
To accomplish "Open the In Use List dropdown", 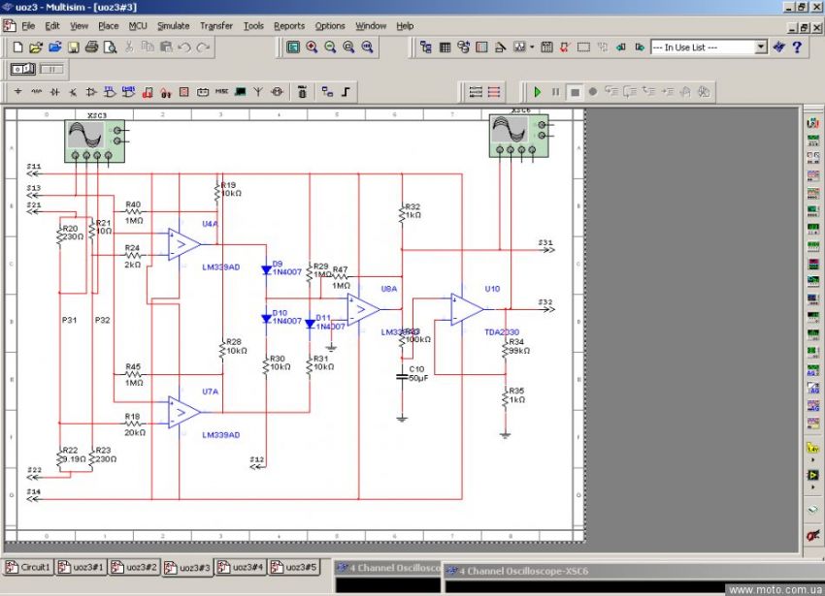I will click(761, 47).
